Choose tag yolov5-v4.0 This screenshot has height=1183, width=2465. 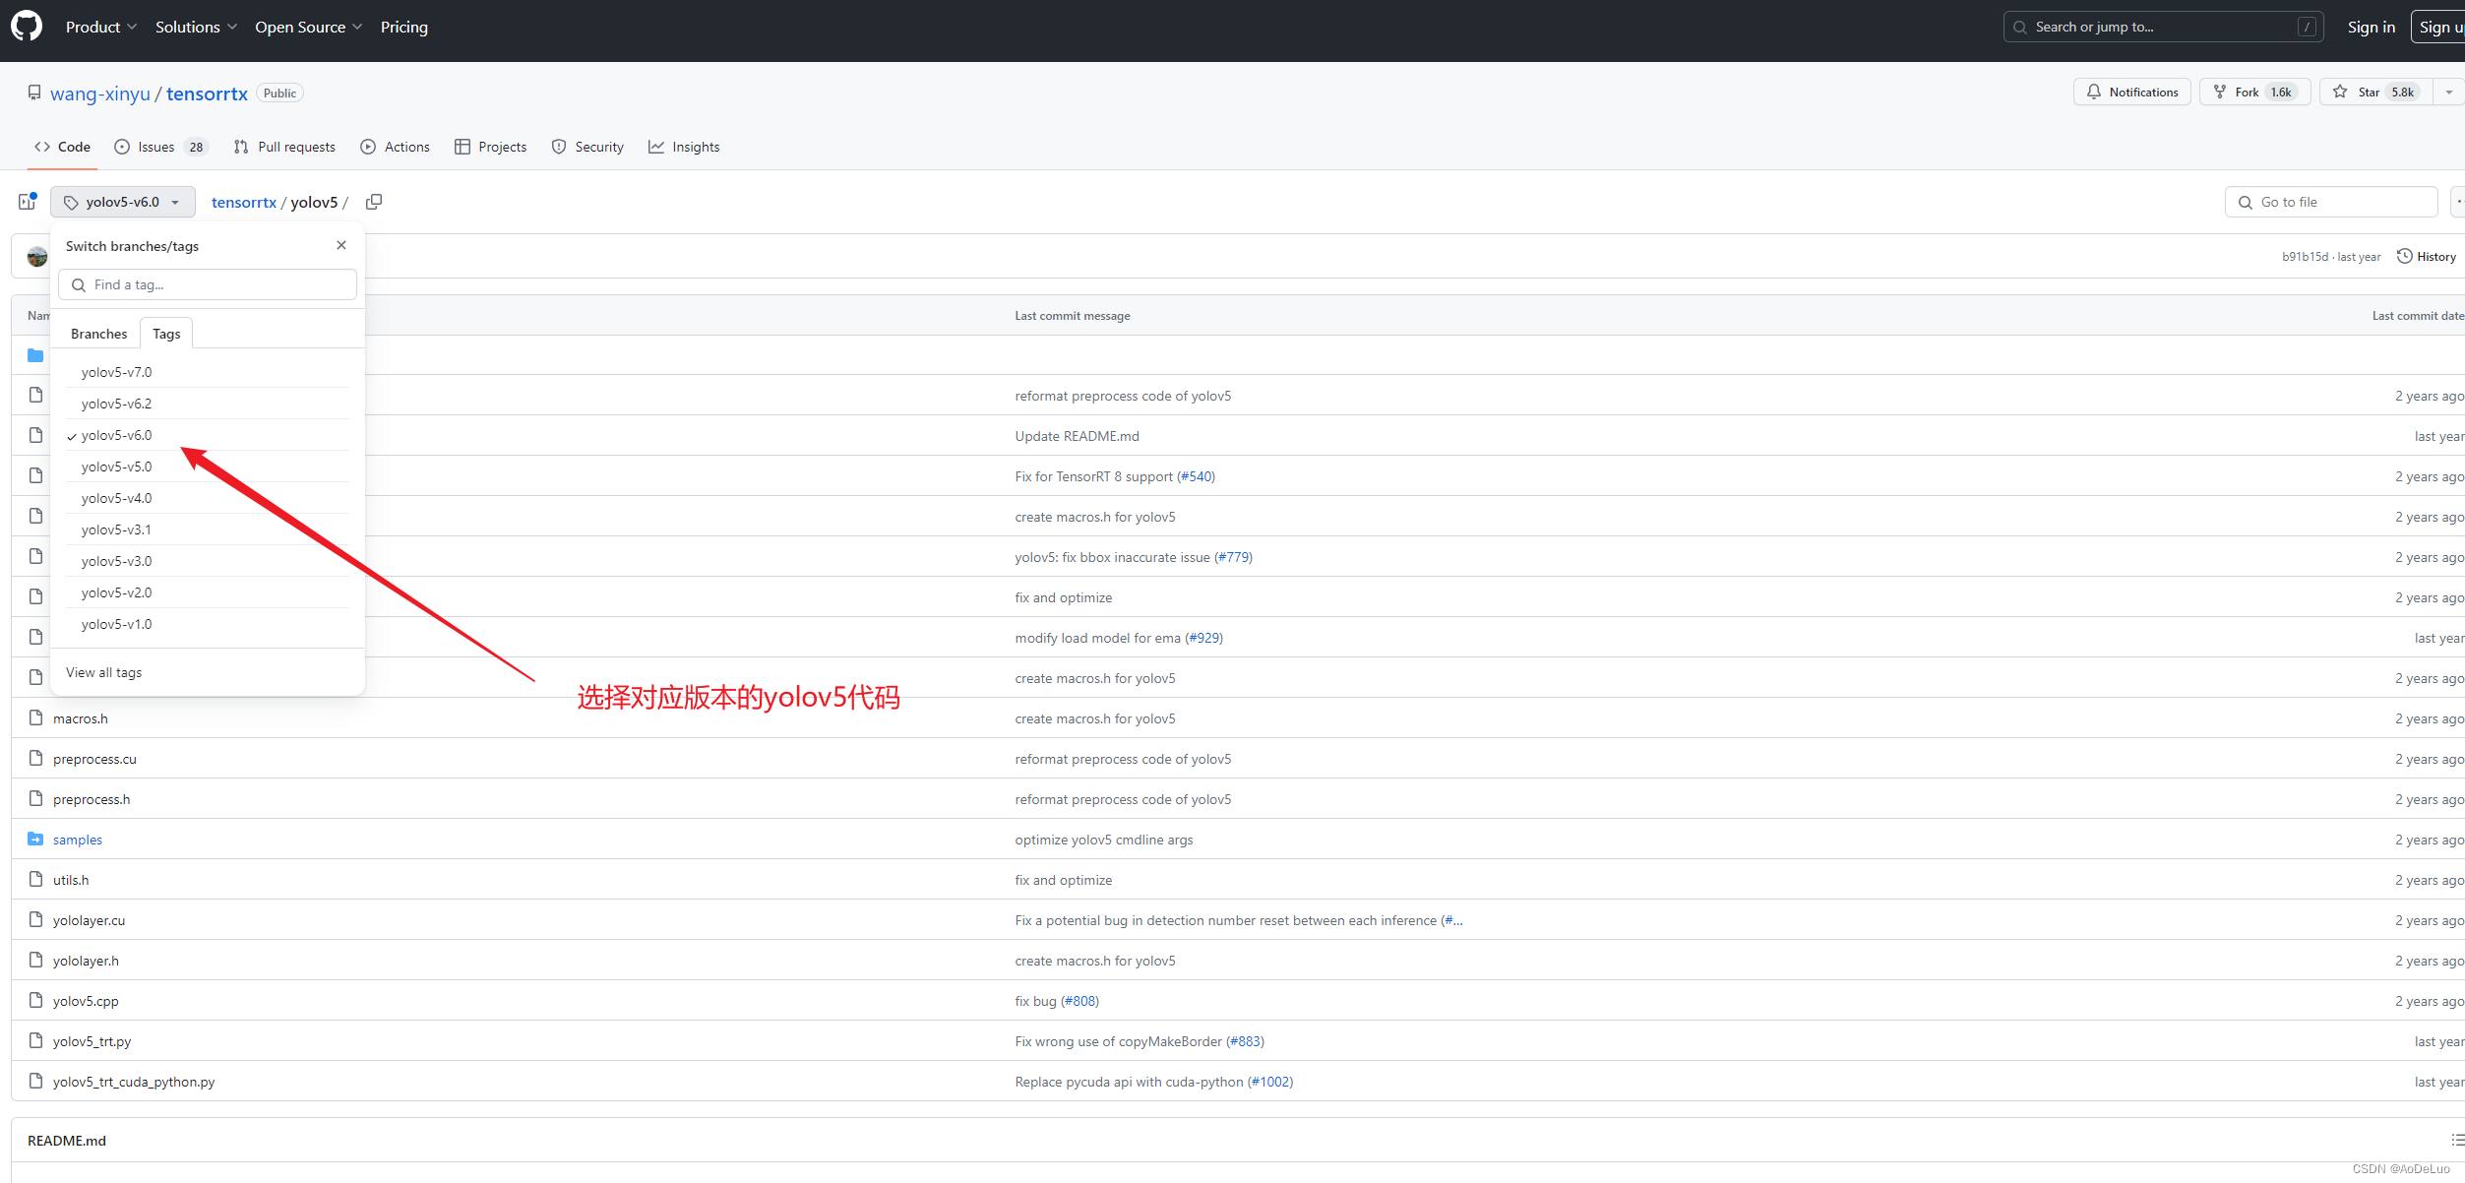(208, 498)
